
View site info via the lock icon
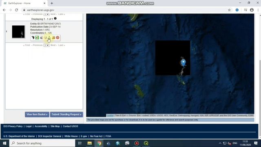[x=24, y=10]
